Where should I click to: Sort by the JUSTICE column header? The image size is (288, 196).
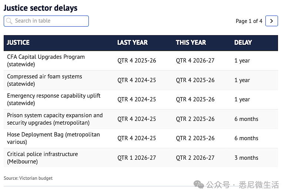coord(18,43)
